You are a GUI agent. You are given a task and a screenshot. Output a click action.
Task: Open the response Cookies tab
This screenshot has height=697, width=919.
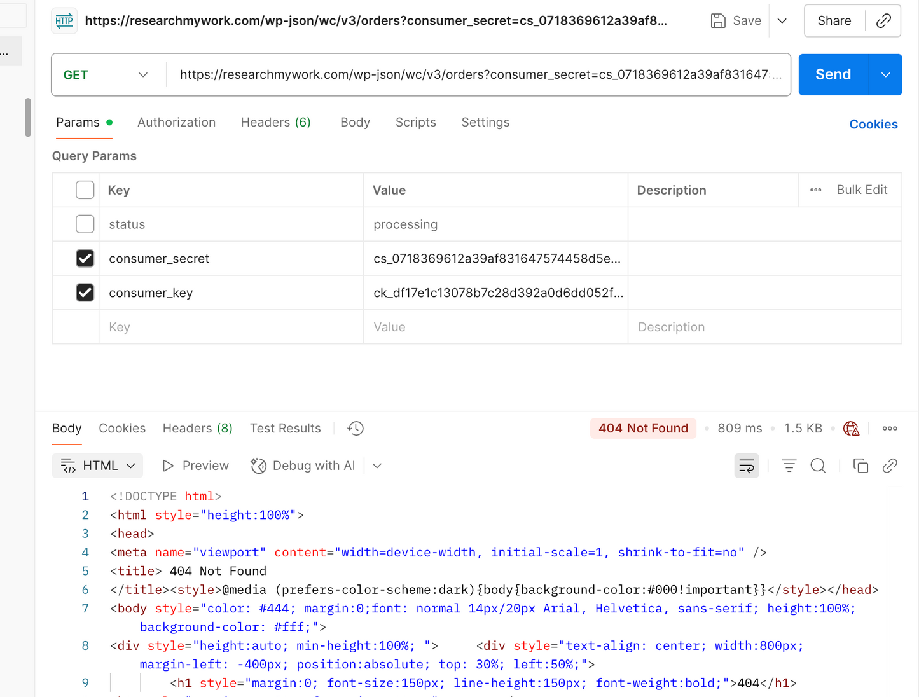pyautogui.click(x=122, y=428)
